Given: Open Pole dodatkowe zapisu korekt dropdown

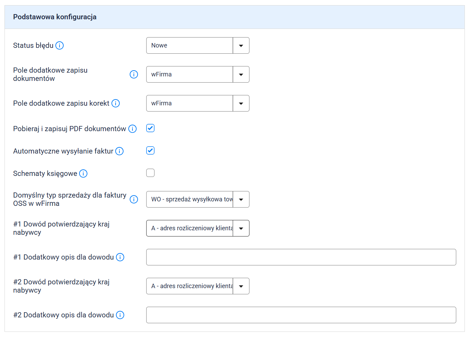Looking at the screenshot, I should pos(197,103).
